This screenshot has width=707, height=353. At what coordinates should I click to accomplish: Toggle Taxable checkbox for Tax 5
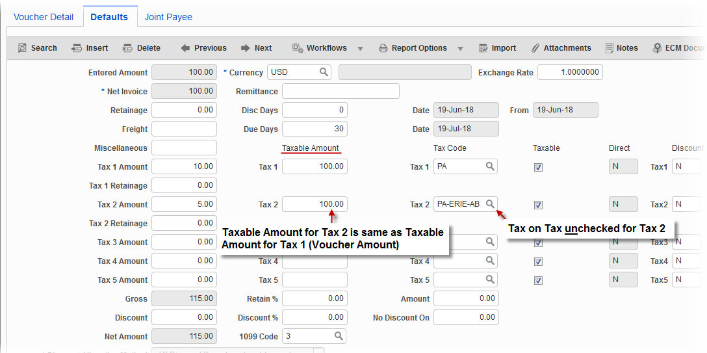[x=538, y=280]
